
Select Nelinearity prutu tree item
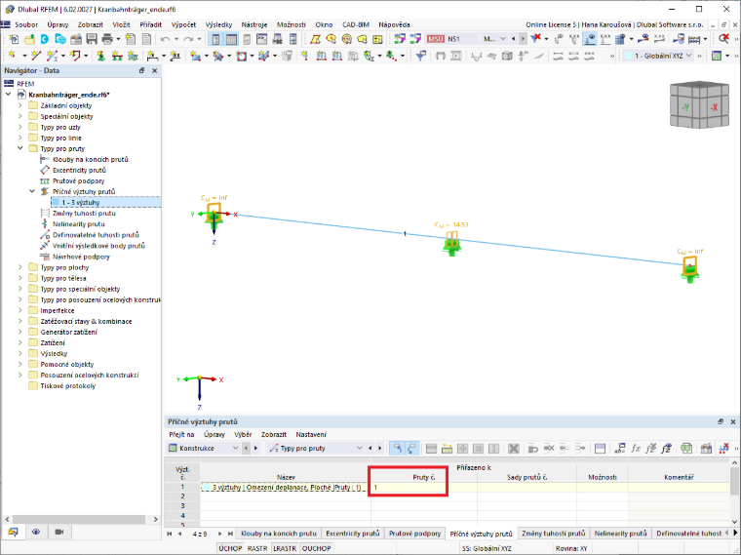tap(78, 224)
